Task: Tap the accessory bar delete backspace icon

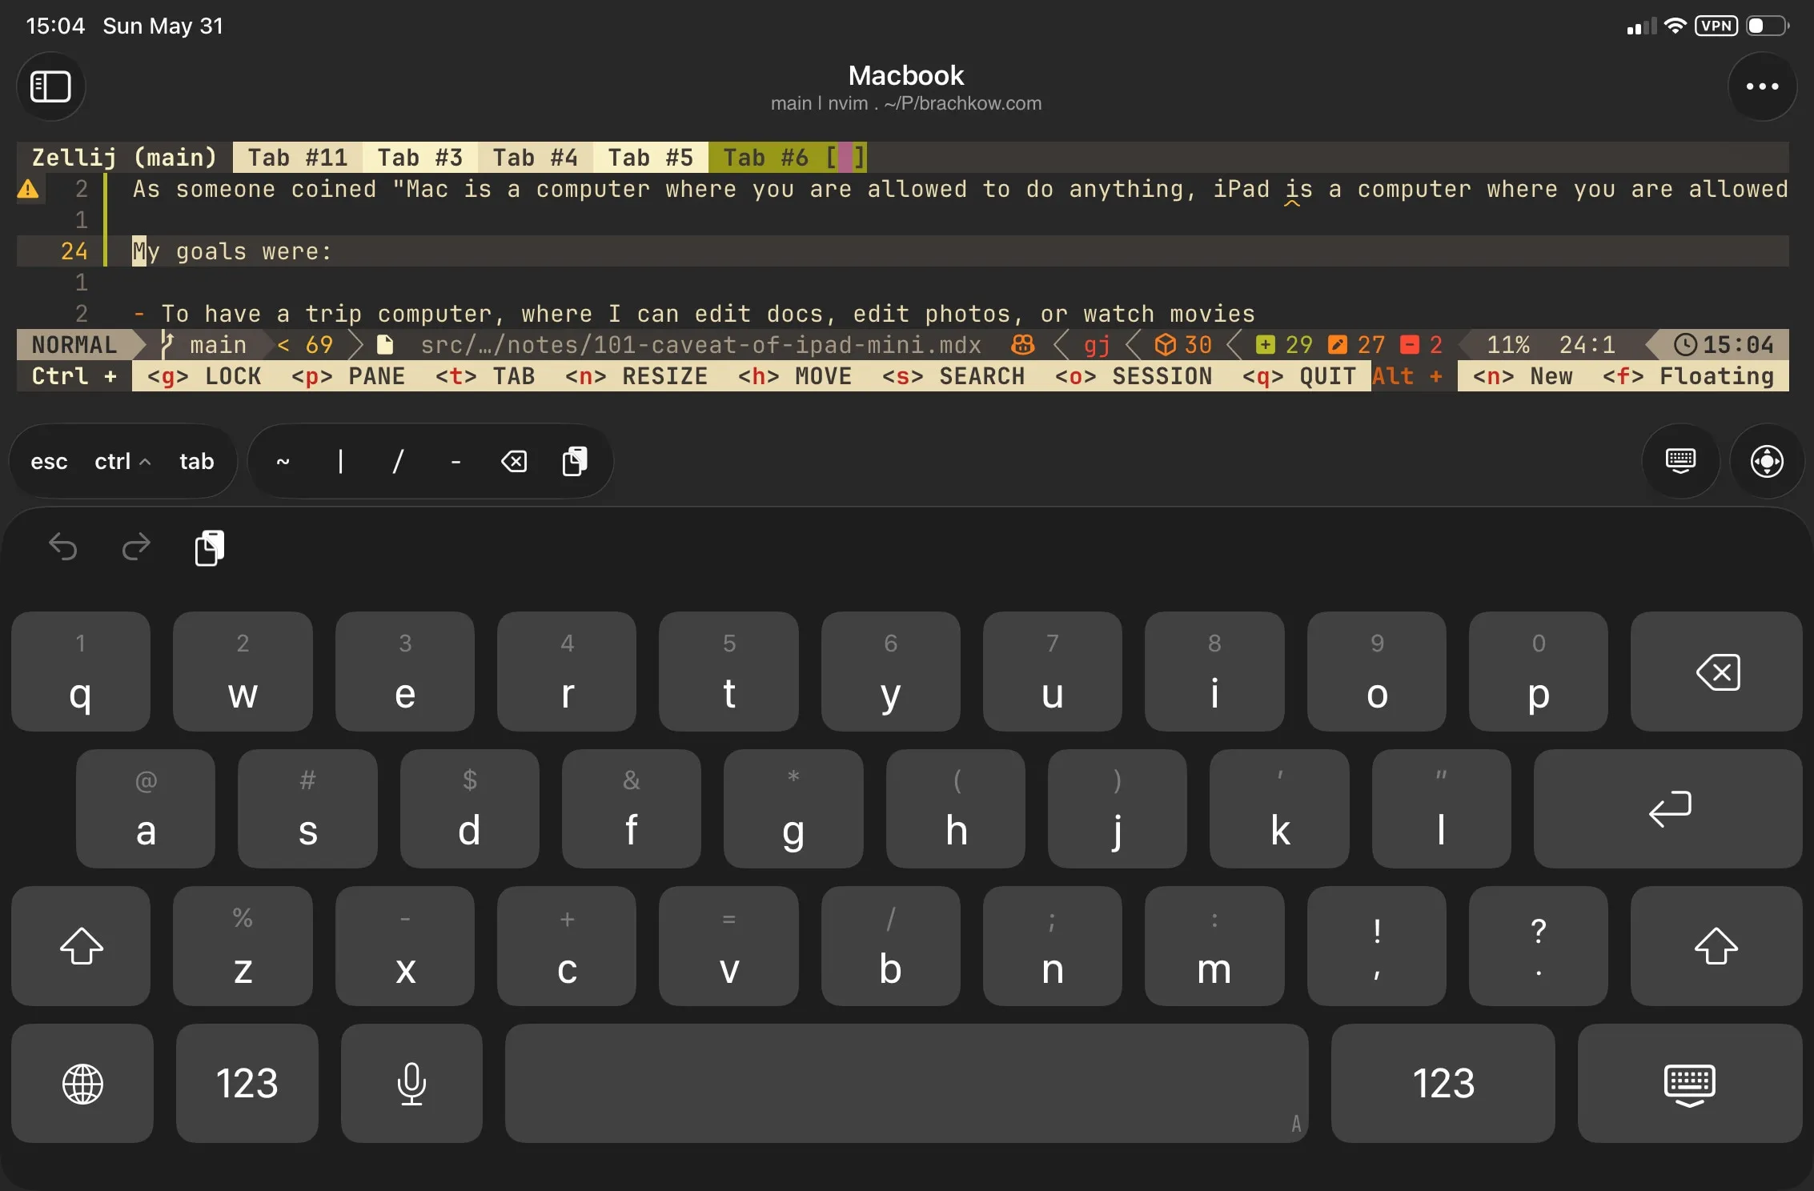Action: tap(514, 461)
